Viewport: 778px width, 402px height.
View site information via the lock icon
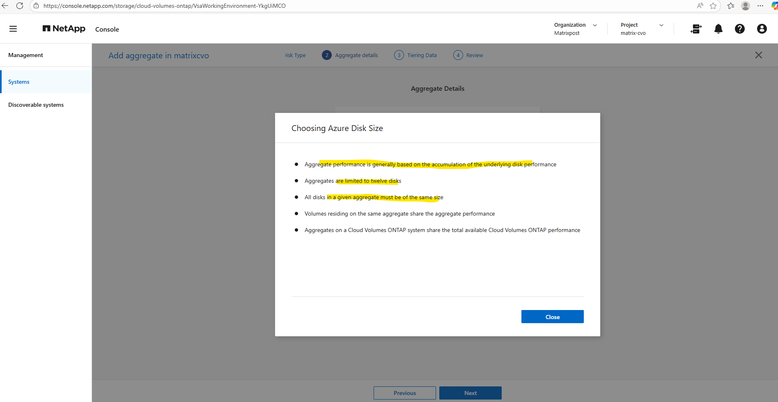36,6
